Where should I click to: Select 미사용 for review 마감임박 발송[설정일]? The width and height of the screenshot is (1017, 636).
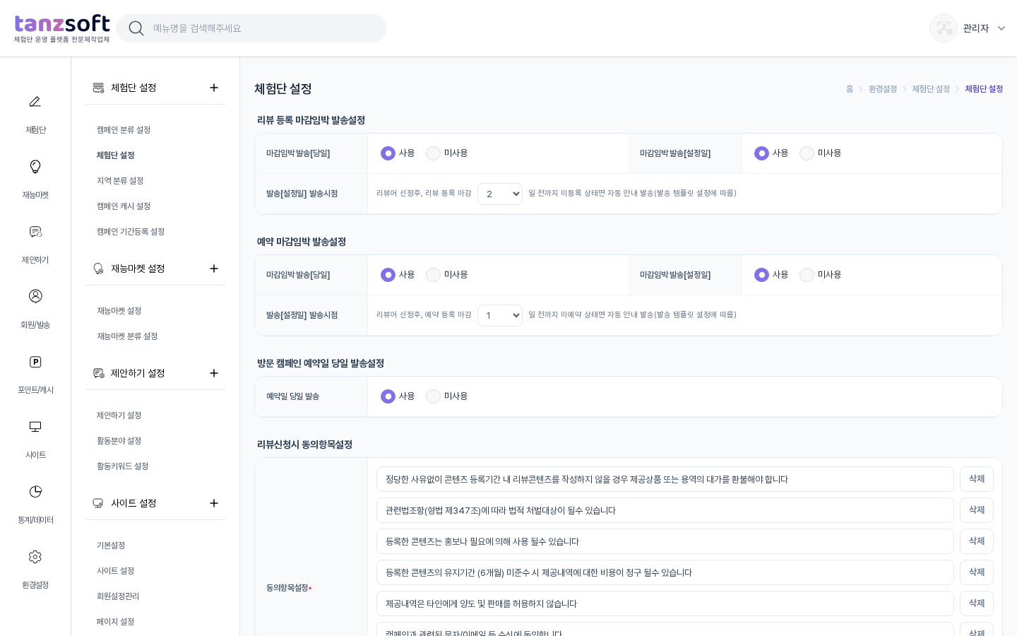[807, 153]
